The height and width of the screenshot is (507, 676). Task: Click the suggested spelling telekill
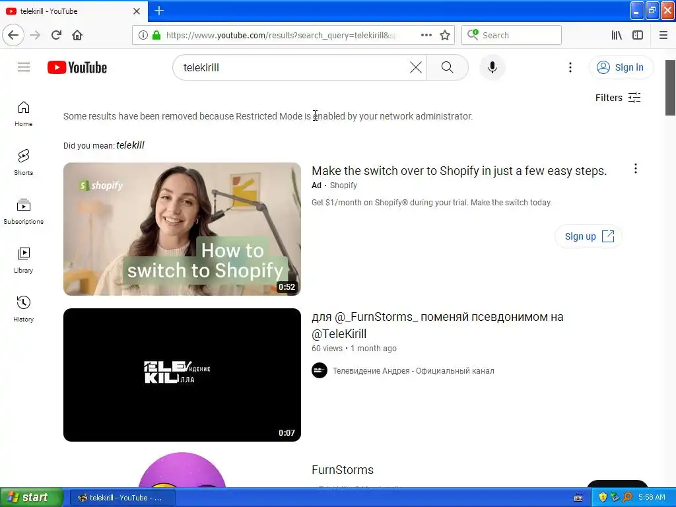click(130, 145)
